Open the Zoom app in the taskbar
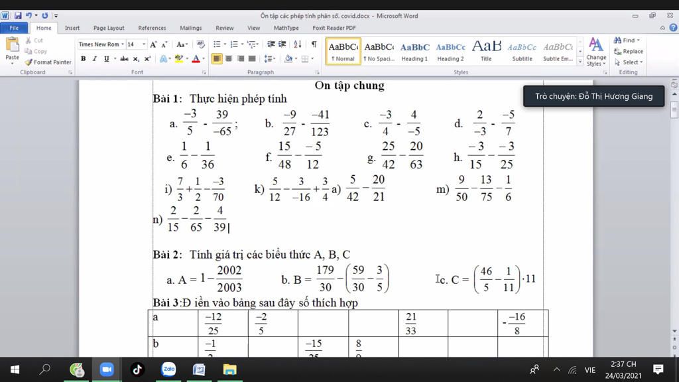 [107, 369]
